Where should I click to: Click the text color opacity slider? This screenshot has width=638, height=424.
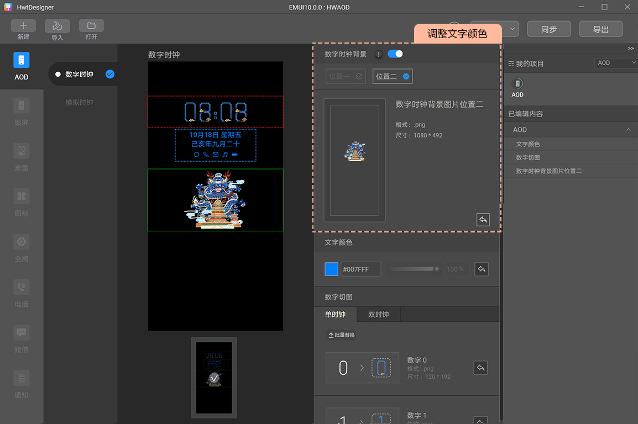(414, 269)
